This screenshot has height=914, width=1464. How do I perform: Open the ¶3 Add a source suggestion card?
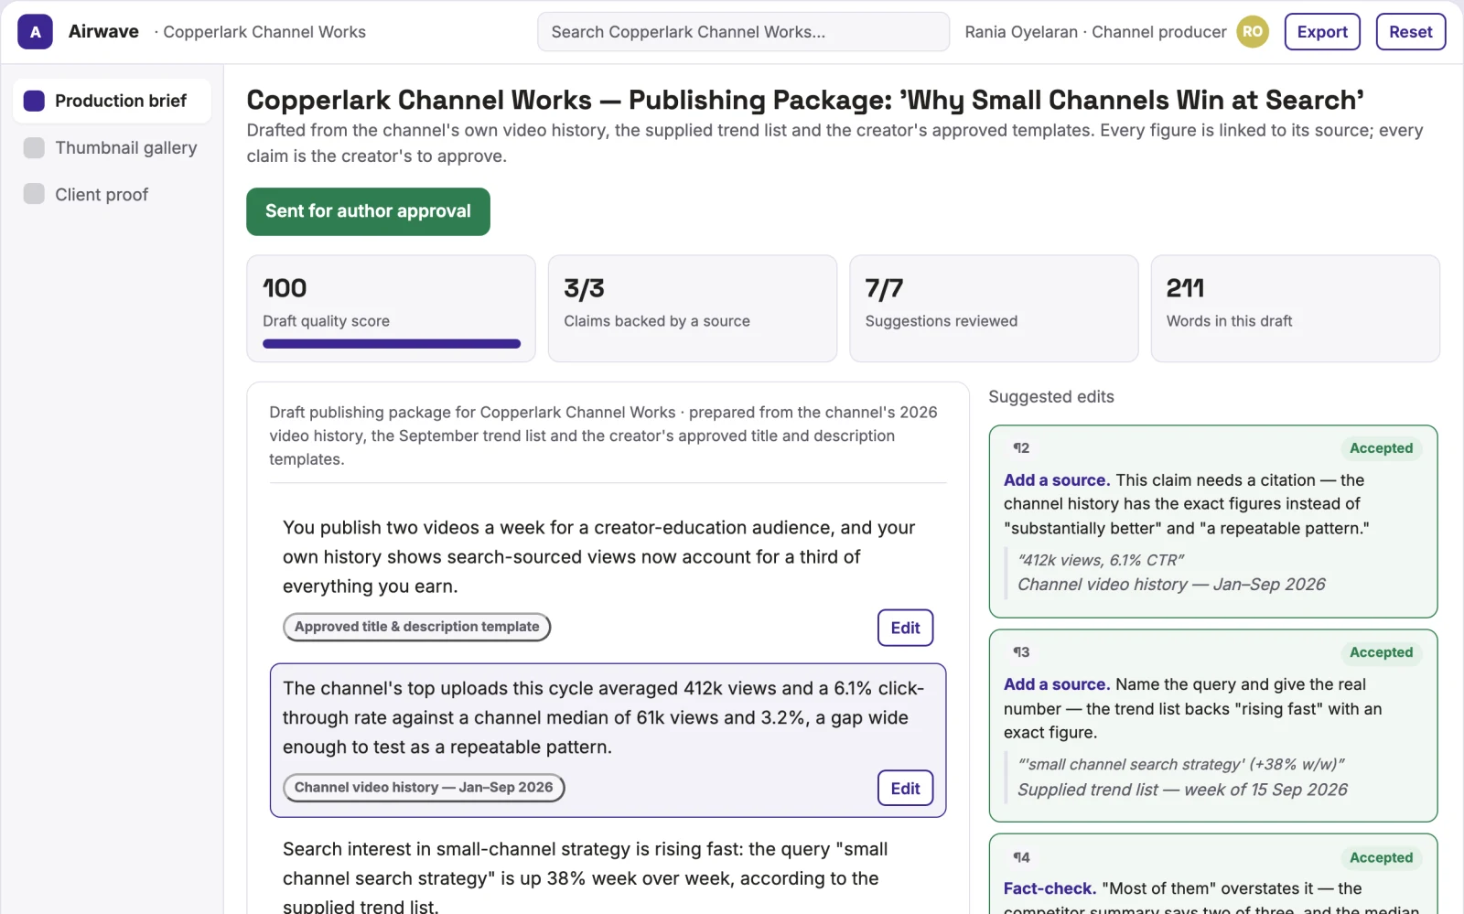1213,726
